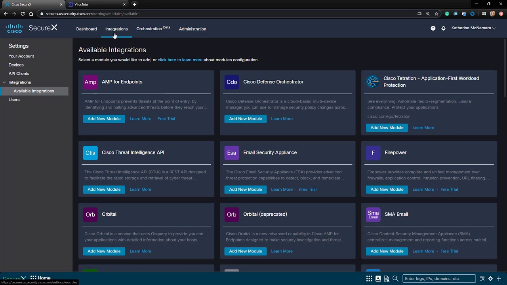
Task: Click the Cisco Defense Orchestrator Cdo icon
Action: 232,82
